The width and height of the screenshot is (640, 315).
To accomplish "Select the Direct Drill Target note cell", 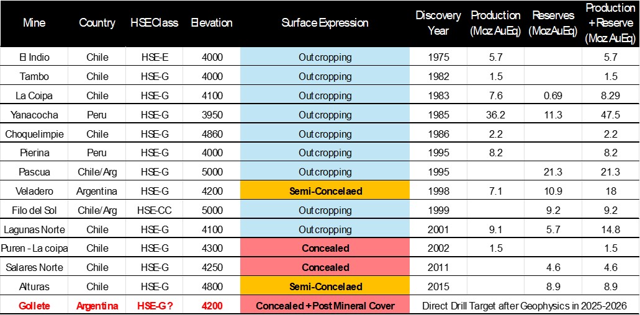I will pos(525,306).
